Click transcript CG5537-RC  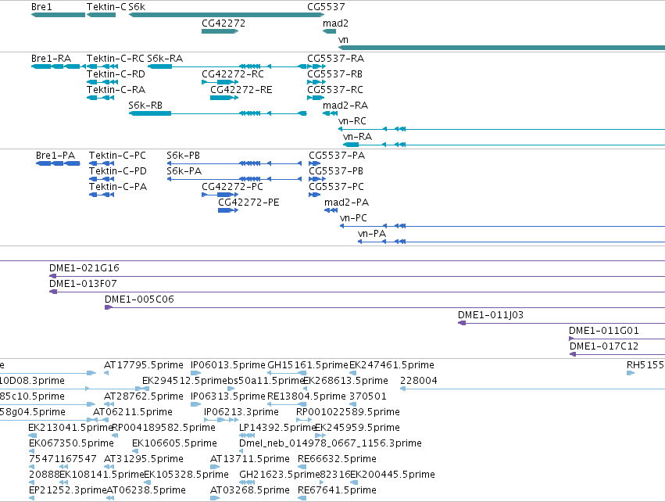click(316, 98)
